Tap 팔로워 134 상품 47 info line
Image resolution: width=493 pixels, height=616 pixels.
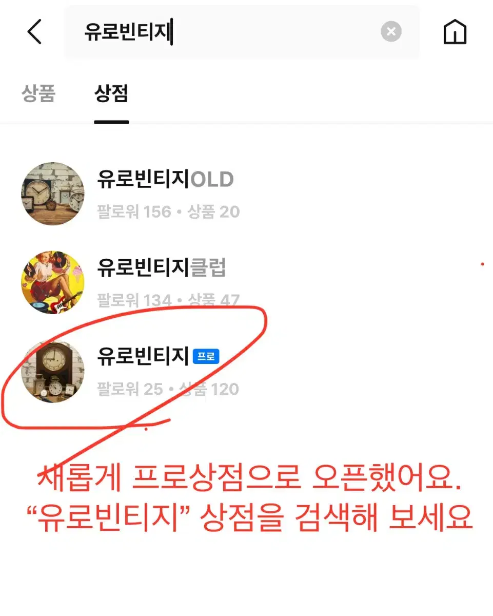(168, 300)
